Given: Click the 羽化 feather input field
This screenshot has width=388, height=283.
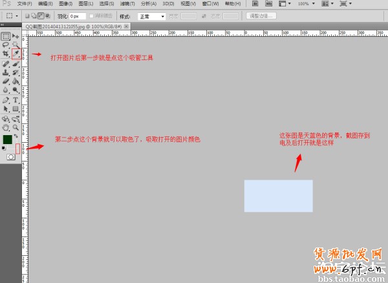Looking at the screenshot, I should coord(76,16).
